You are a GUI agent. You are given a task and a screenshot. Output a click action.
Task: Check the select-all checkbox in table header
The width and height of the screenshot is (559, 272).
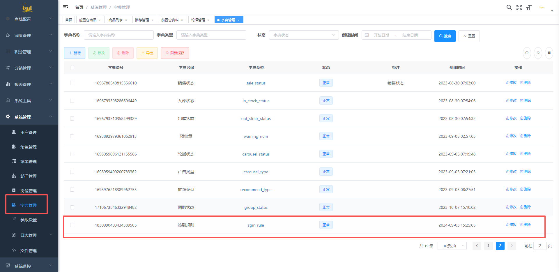(x=72, y=68)
